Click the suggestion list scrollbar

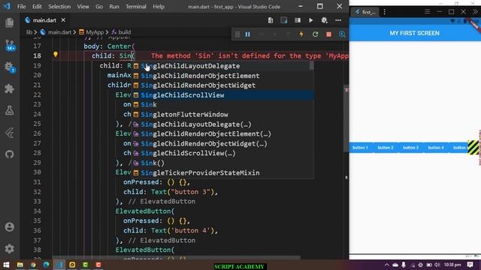tap(312, 65)
